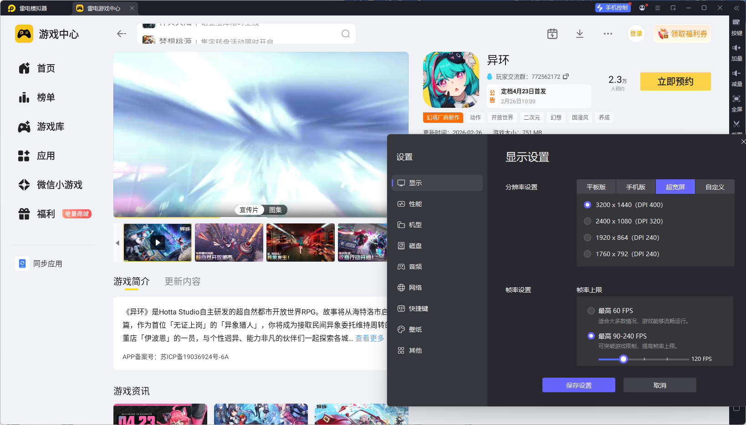Click 保存设置 to save settings
The image size is (746, 425).
click(579, 385)
